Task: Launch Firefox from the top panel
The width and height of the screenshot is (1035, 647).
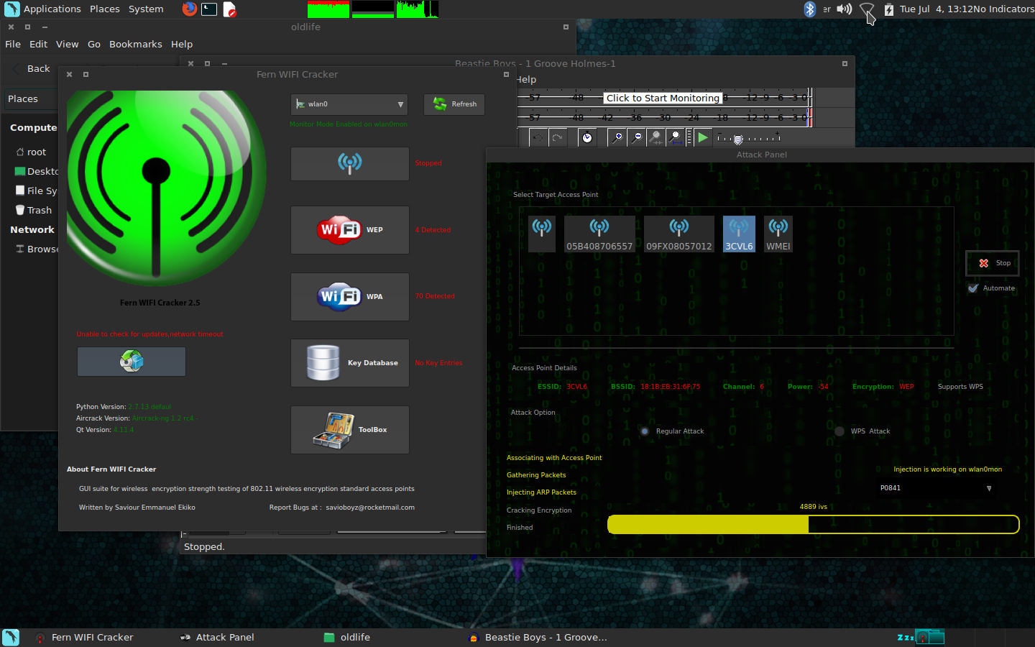Action: click(x=189, y=9)
